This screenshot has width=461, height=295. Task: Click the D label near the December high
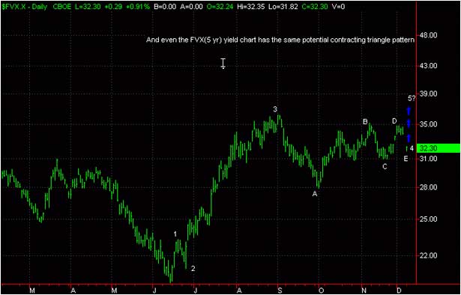[x=394, y=121]
